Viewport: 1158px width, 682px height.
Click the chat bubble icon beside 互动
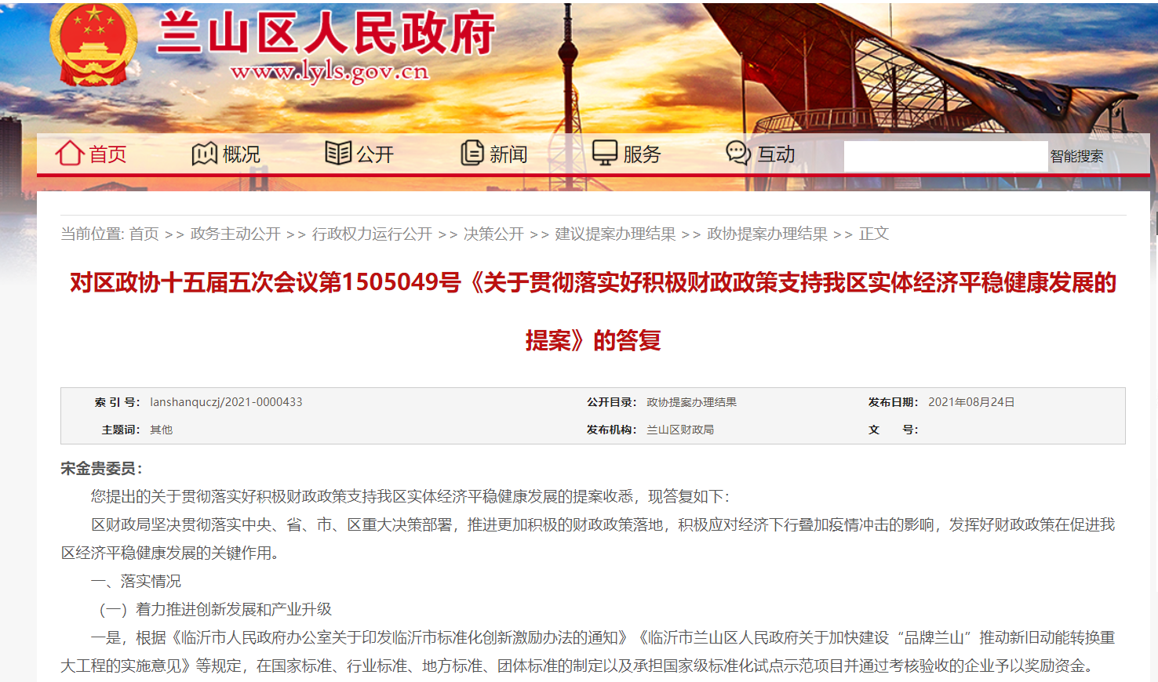pos(738,153)
